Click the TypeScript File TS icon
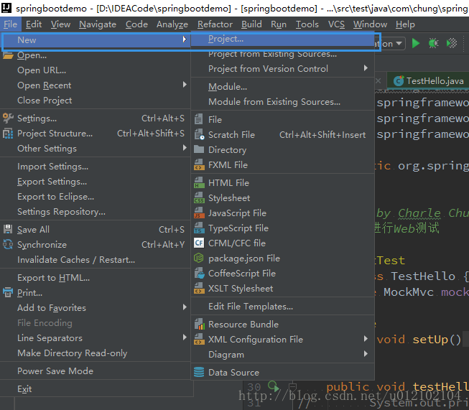469x410 pixels. click(x=199, y=228)
